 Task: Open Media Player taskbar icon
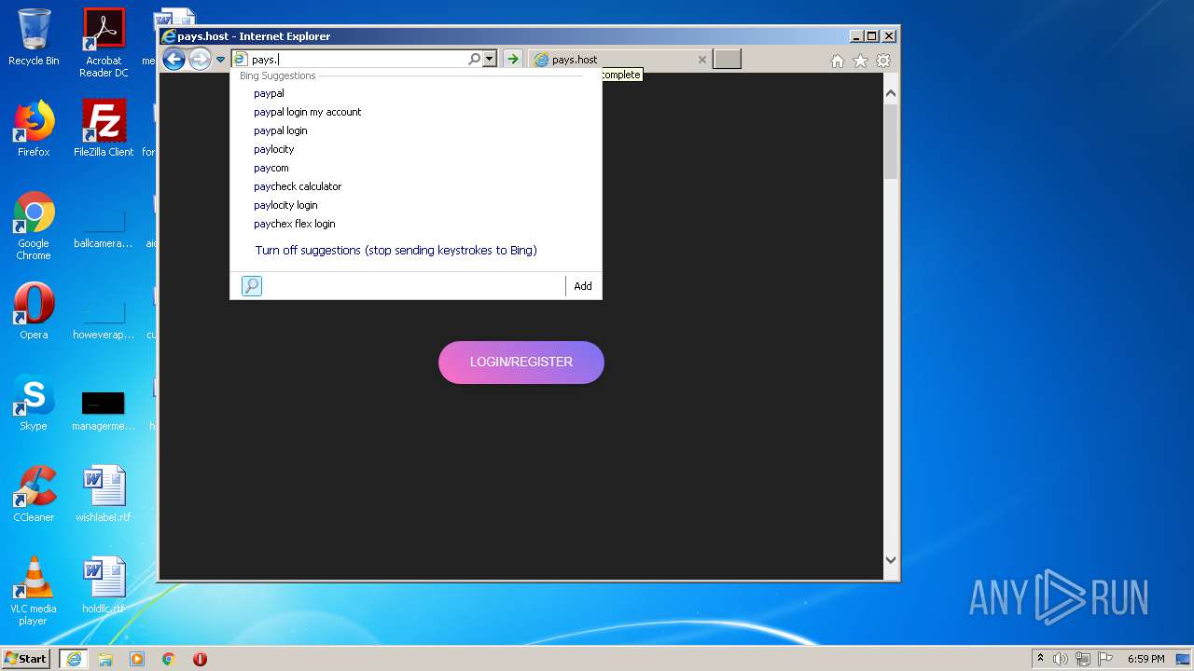[x=137, y=659]
